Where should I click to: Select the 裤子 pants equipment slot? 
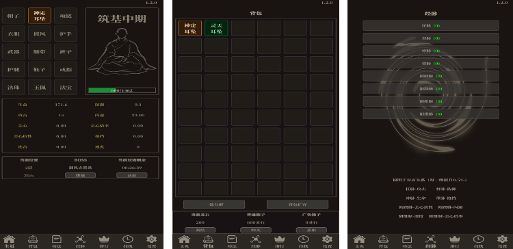pyautogui.click(x=66, y=51)
